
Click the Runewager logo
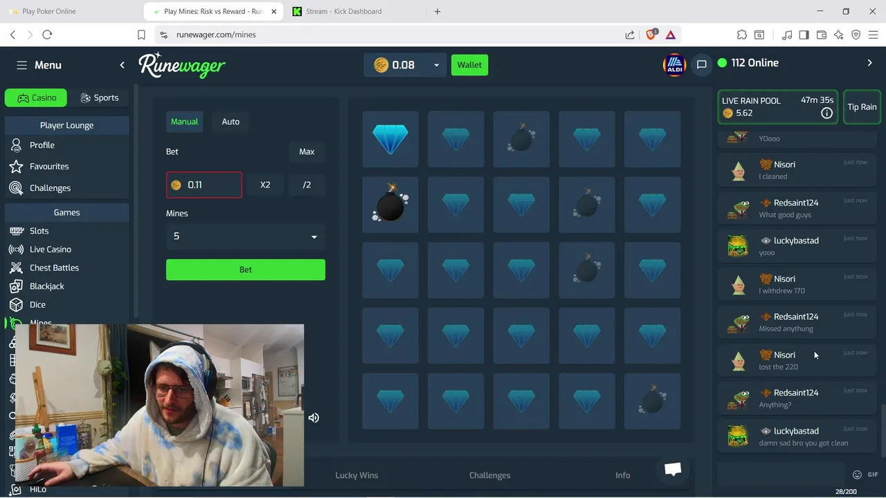[x=182, y=65]
